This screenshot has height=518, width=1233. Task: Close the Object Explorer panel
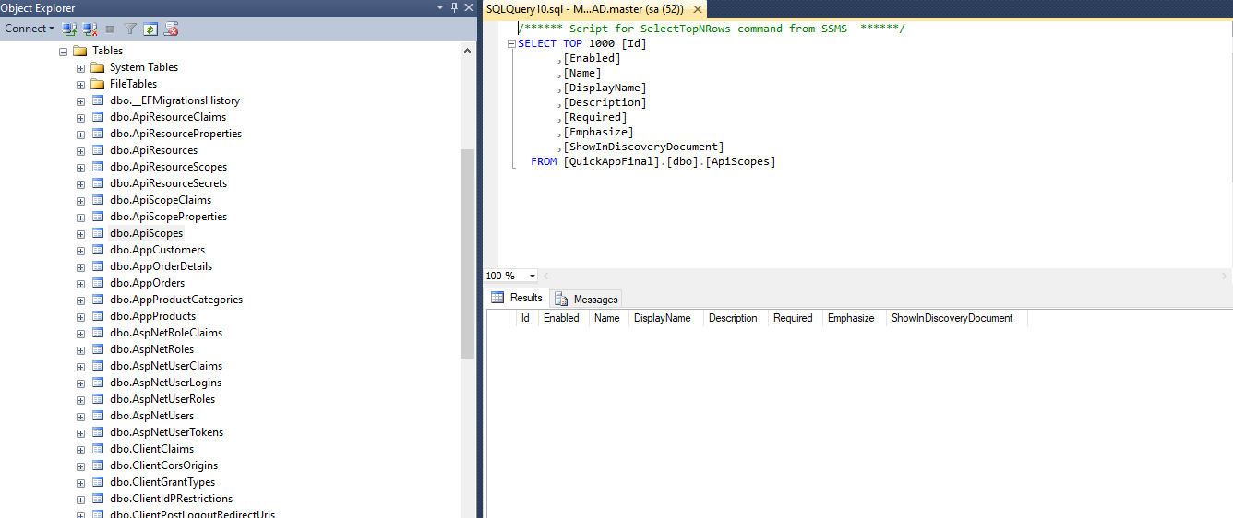(469, 7)
